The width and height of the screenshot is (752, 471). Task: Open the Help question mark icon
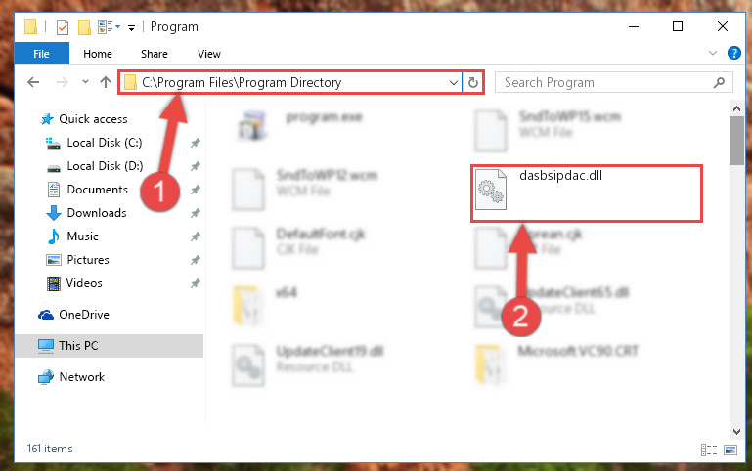point(733,53)
